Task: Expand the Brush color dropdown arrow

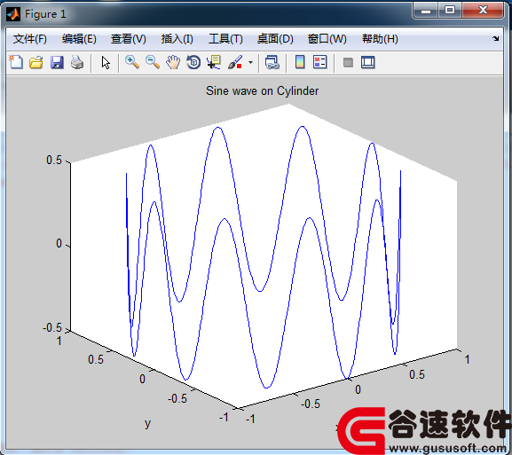Action: coord(250,62)
